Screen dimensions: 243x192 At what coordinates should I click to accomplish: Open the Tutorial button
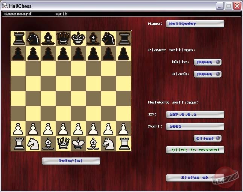(71, 161)
